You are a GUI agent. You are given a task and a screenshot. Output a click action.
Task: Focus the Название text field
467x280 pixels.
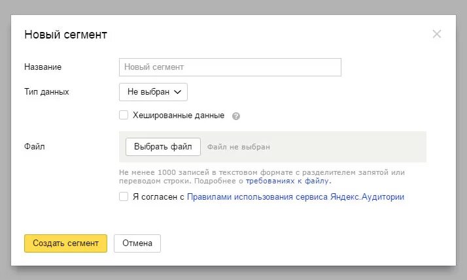pyautogui.click(x=230, y=67)
